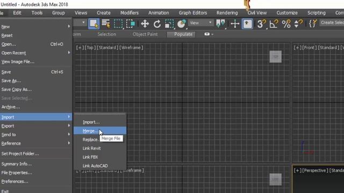Open the Customize menu
This screenshot has height=193, width=344.
[287, 13]
